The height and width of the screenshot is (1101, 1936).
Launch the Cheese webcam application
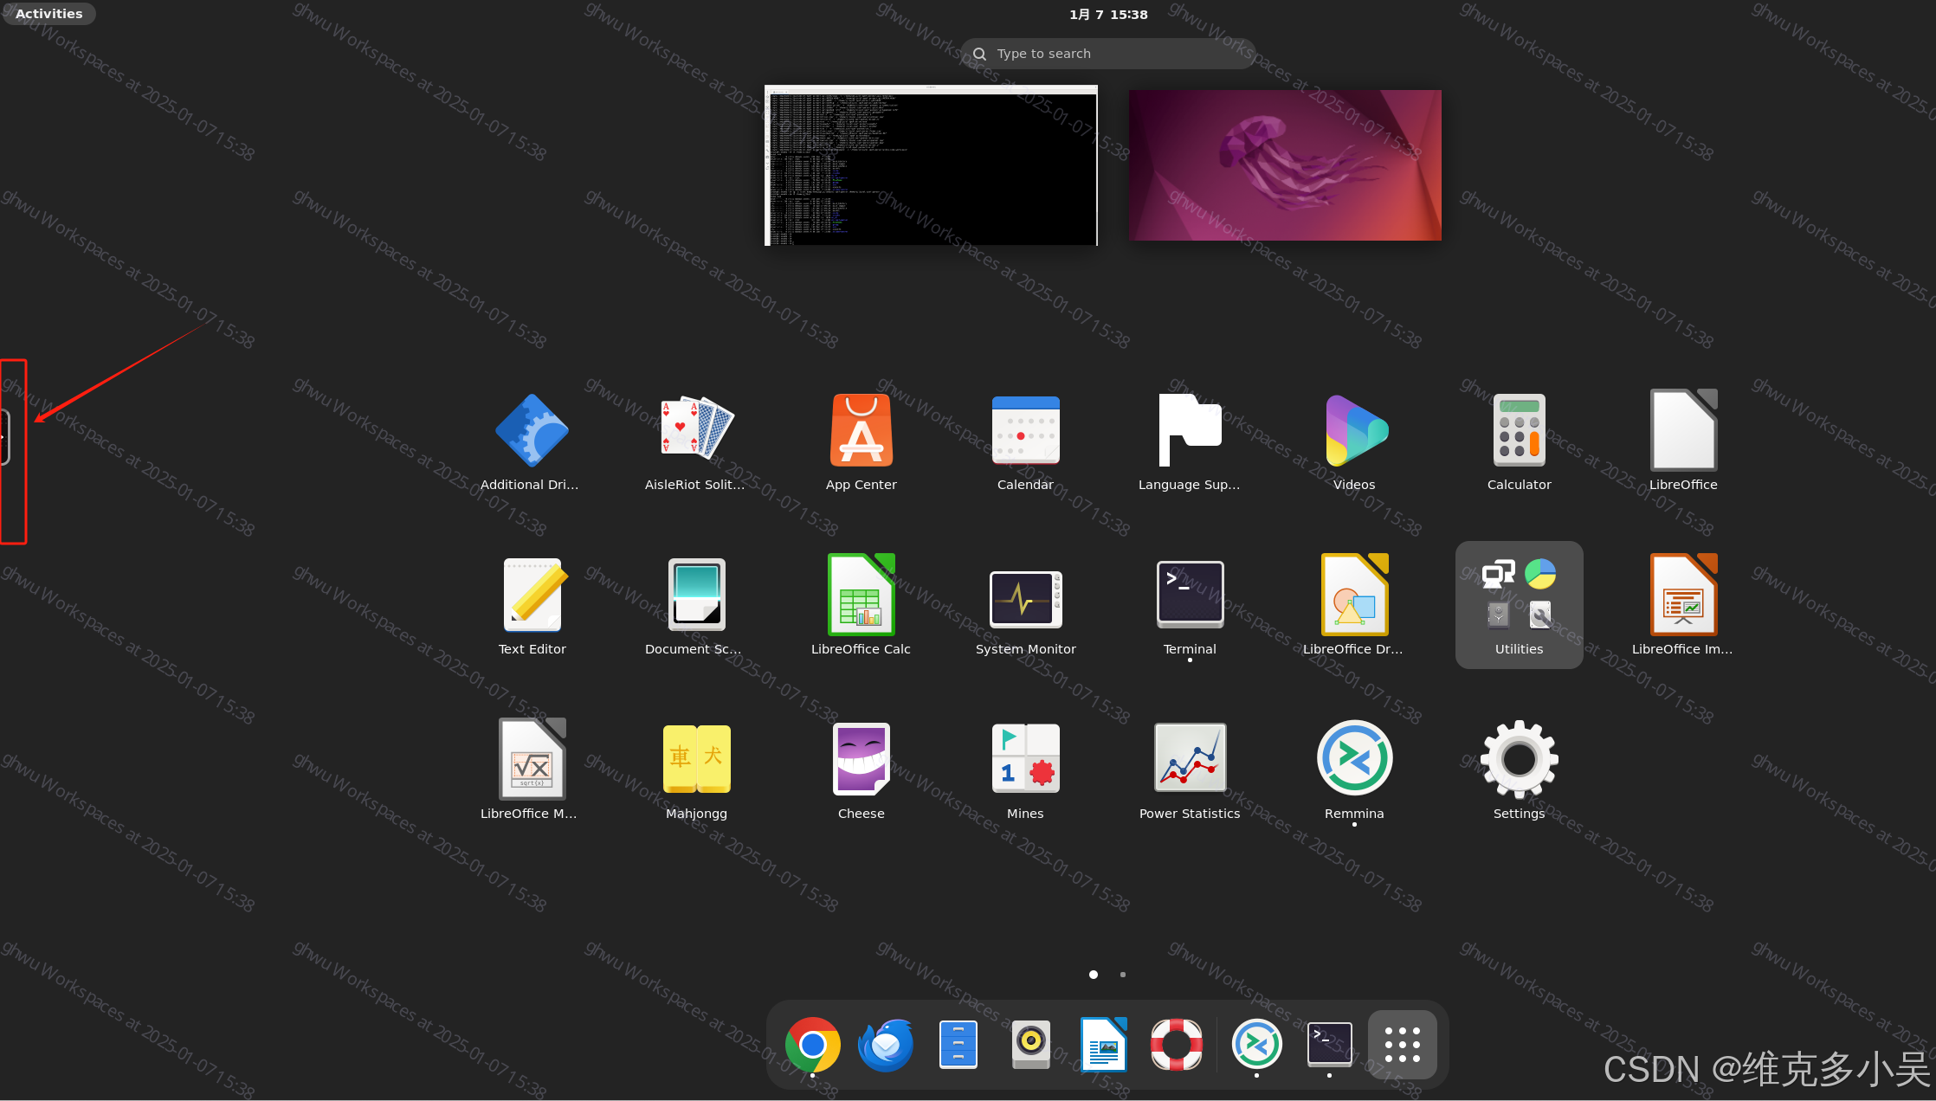click(861, 759)
